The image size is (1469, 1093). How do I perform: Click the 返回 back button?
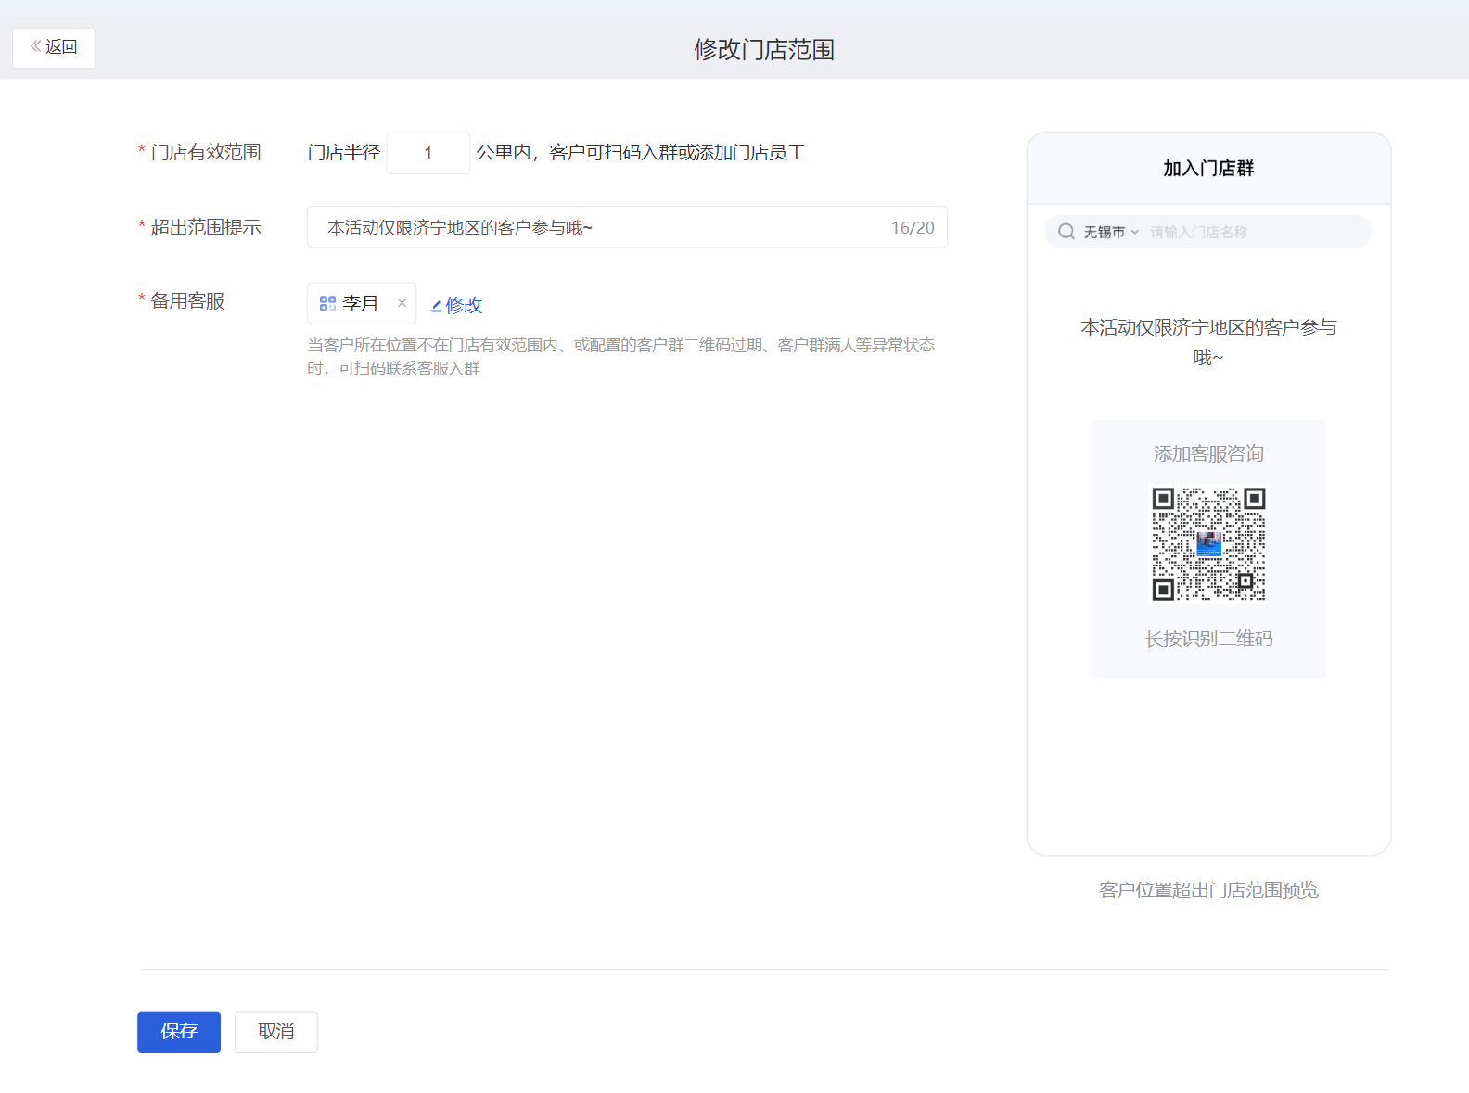coord(54,47)
